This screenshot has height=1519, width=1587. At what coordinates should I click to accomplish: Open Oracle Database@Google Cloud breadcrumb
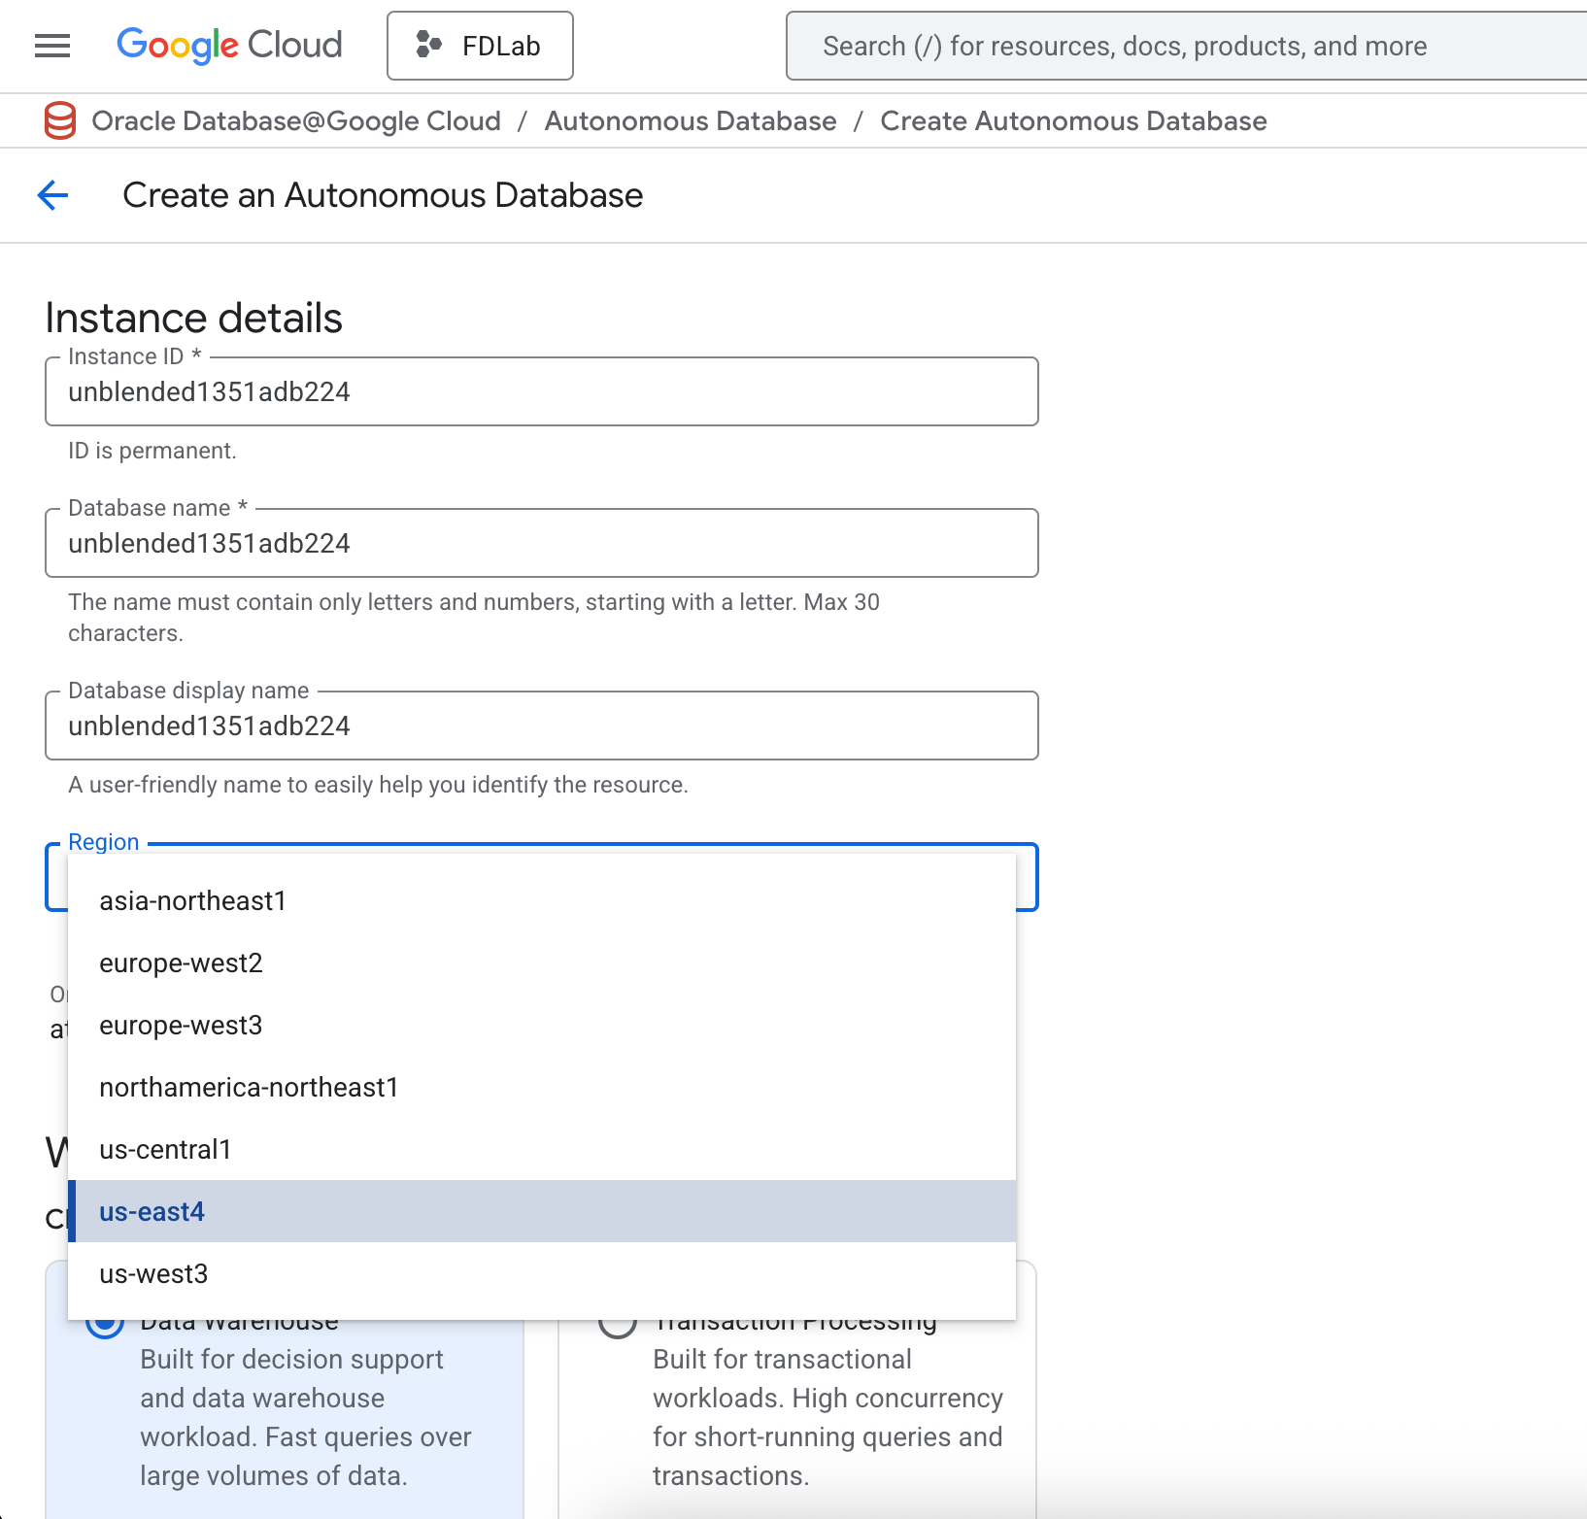point(296,120)
